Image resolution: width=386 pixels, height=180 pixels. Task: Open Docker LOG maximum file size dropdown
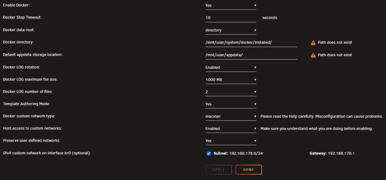[231, 80]
